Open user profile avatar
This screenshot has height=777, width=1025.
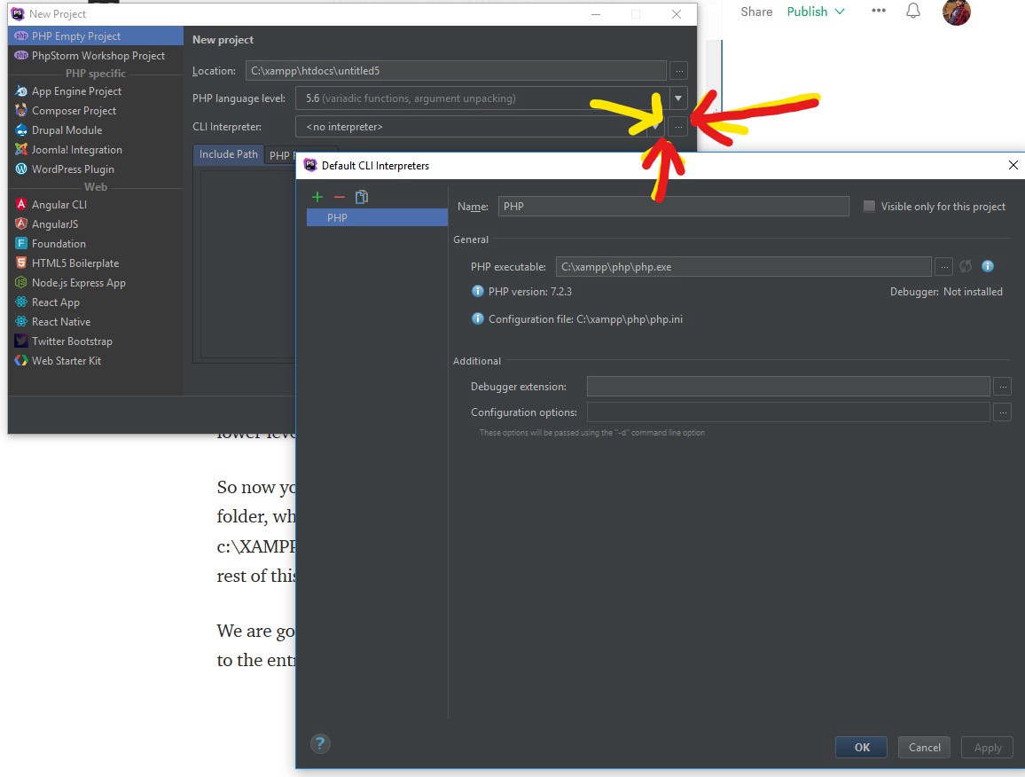(957, 12)
